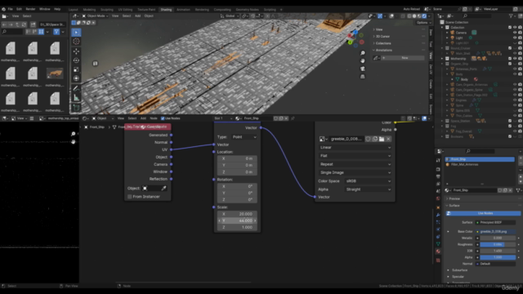The width and height of the screenshot is (523, 294).
Task: Open the Type Point dropdown in Mapping node
Action: tap(244, 137)
